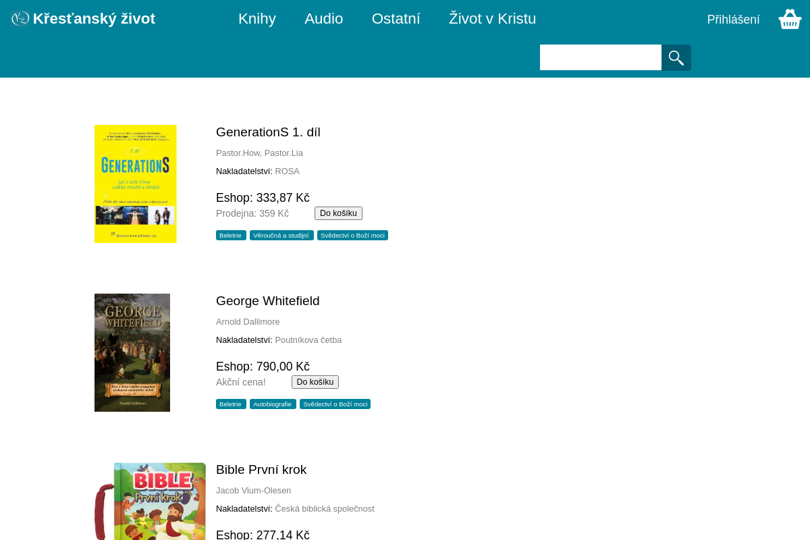Select the Autobiografie tag
The width and height of the screenshot is (810, 540).
click(273, 404)
